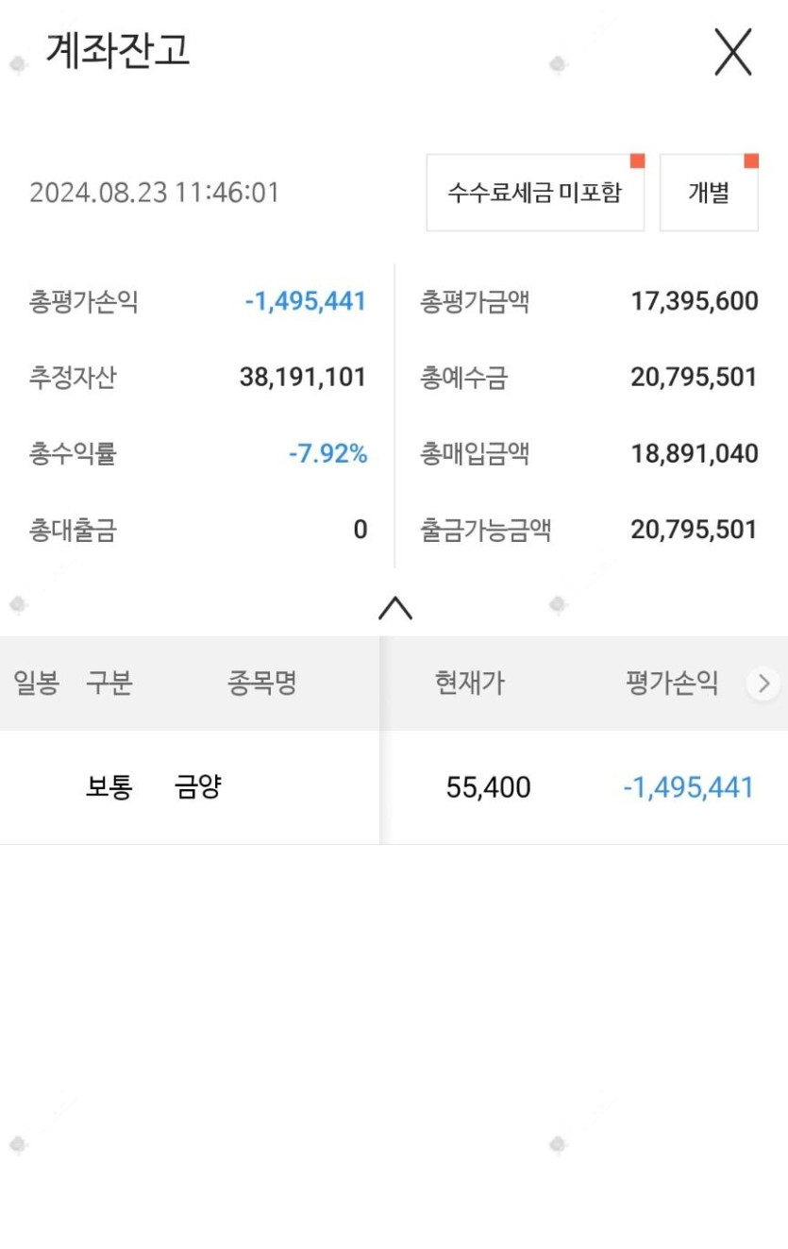Close the 계좌잔고 screen with X
The image size is (788, 1249).
(732, 52)
